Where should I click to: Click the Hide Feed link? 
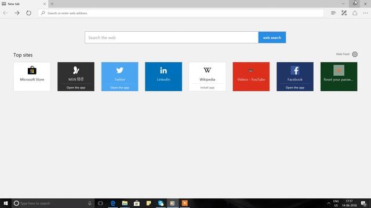[x=343, y=54]
